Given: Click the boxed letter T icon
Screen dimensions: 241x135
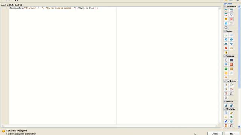Looking at the screenshot, I should [226, 27].
